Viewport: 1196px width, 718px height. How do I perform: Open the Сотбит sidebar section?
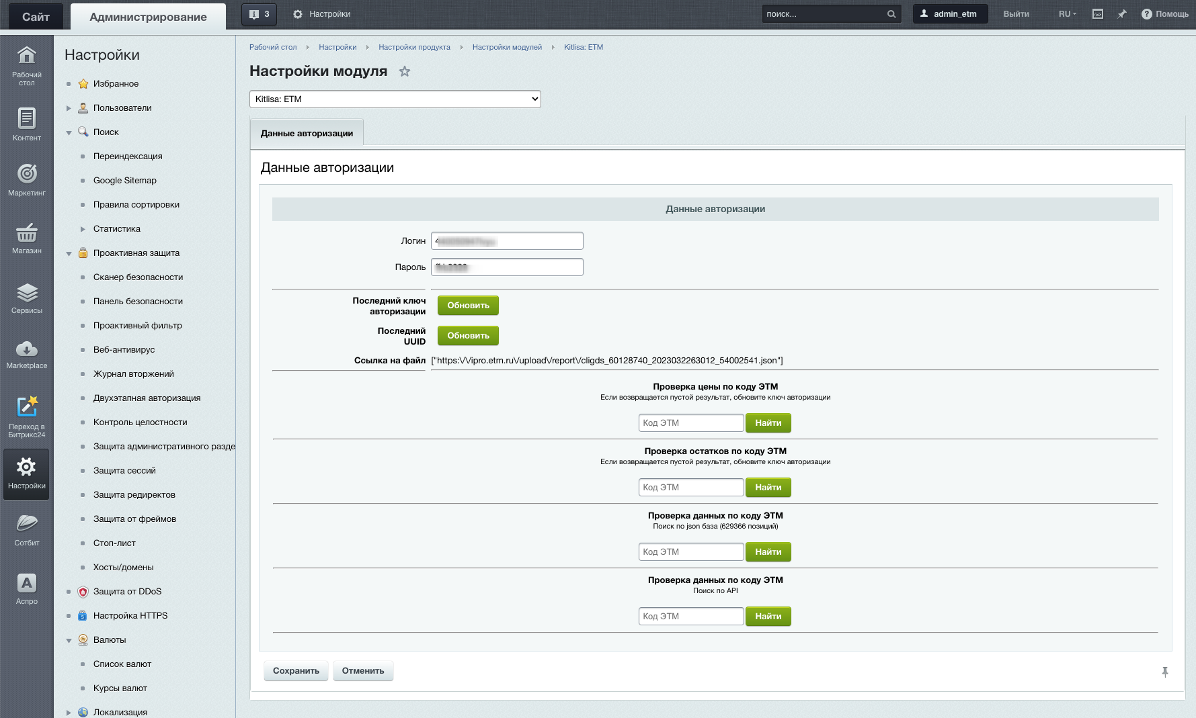[27, 530]
